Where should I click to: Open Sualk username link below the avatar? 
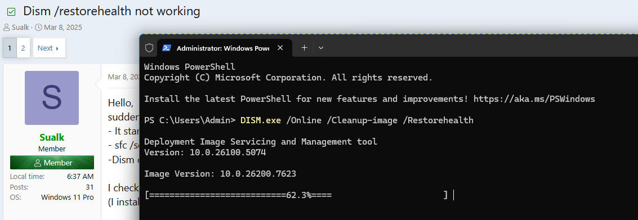[x=52, y=137]
